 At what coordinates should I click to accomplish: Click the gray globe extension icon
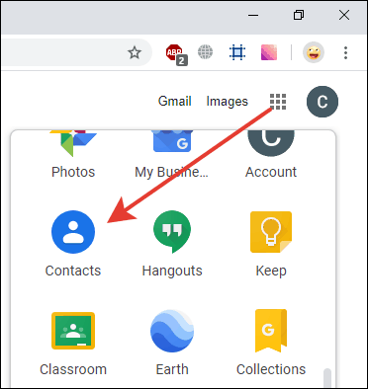point(205,52)
